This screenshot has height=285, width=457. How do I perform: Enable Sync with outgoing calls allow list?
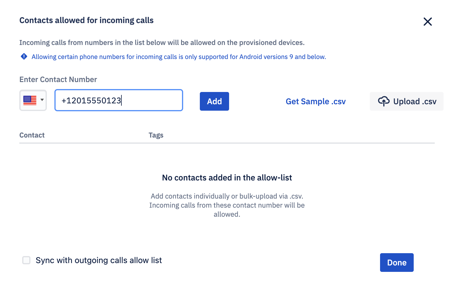26,260
